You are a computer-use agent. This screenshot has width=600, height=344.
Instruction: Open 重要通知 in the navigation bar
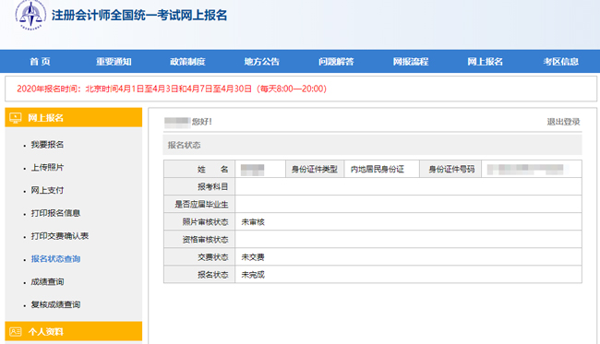click(114, 62)
